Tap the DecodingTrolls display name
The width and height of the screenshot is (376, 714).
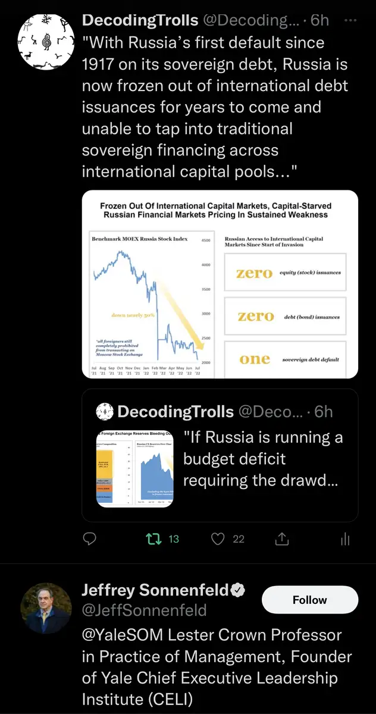(140, 20)
